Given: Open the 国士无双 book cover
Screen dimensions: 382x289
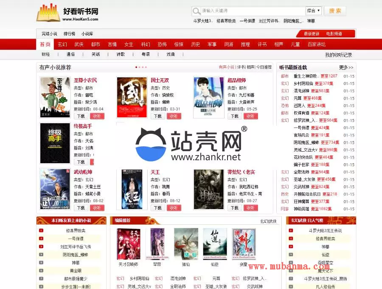Looking at the screenshot, I should [132, 97].
